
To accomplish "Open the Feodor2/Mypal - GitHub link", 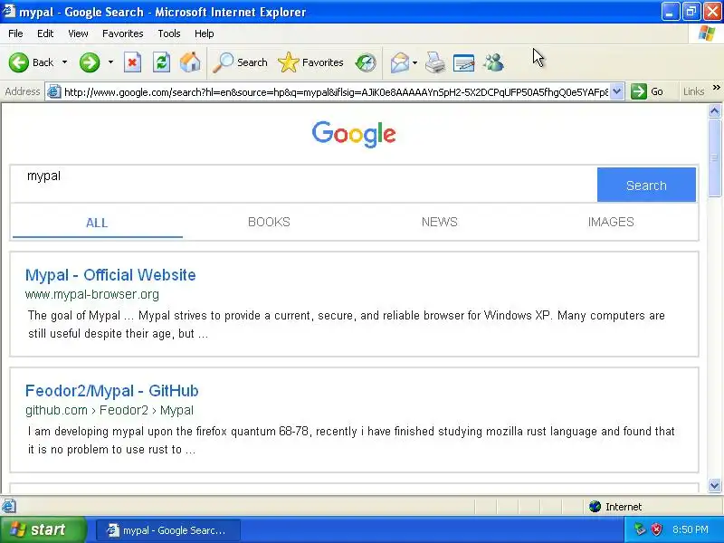I will [x=111, y=391].
